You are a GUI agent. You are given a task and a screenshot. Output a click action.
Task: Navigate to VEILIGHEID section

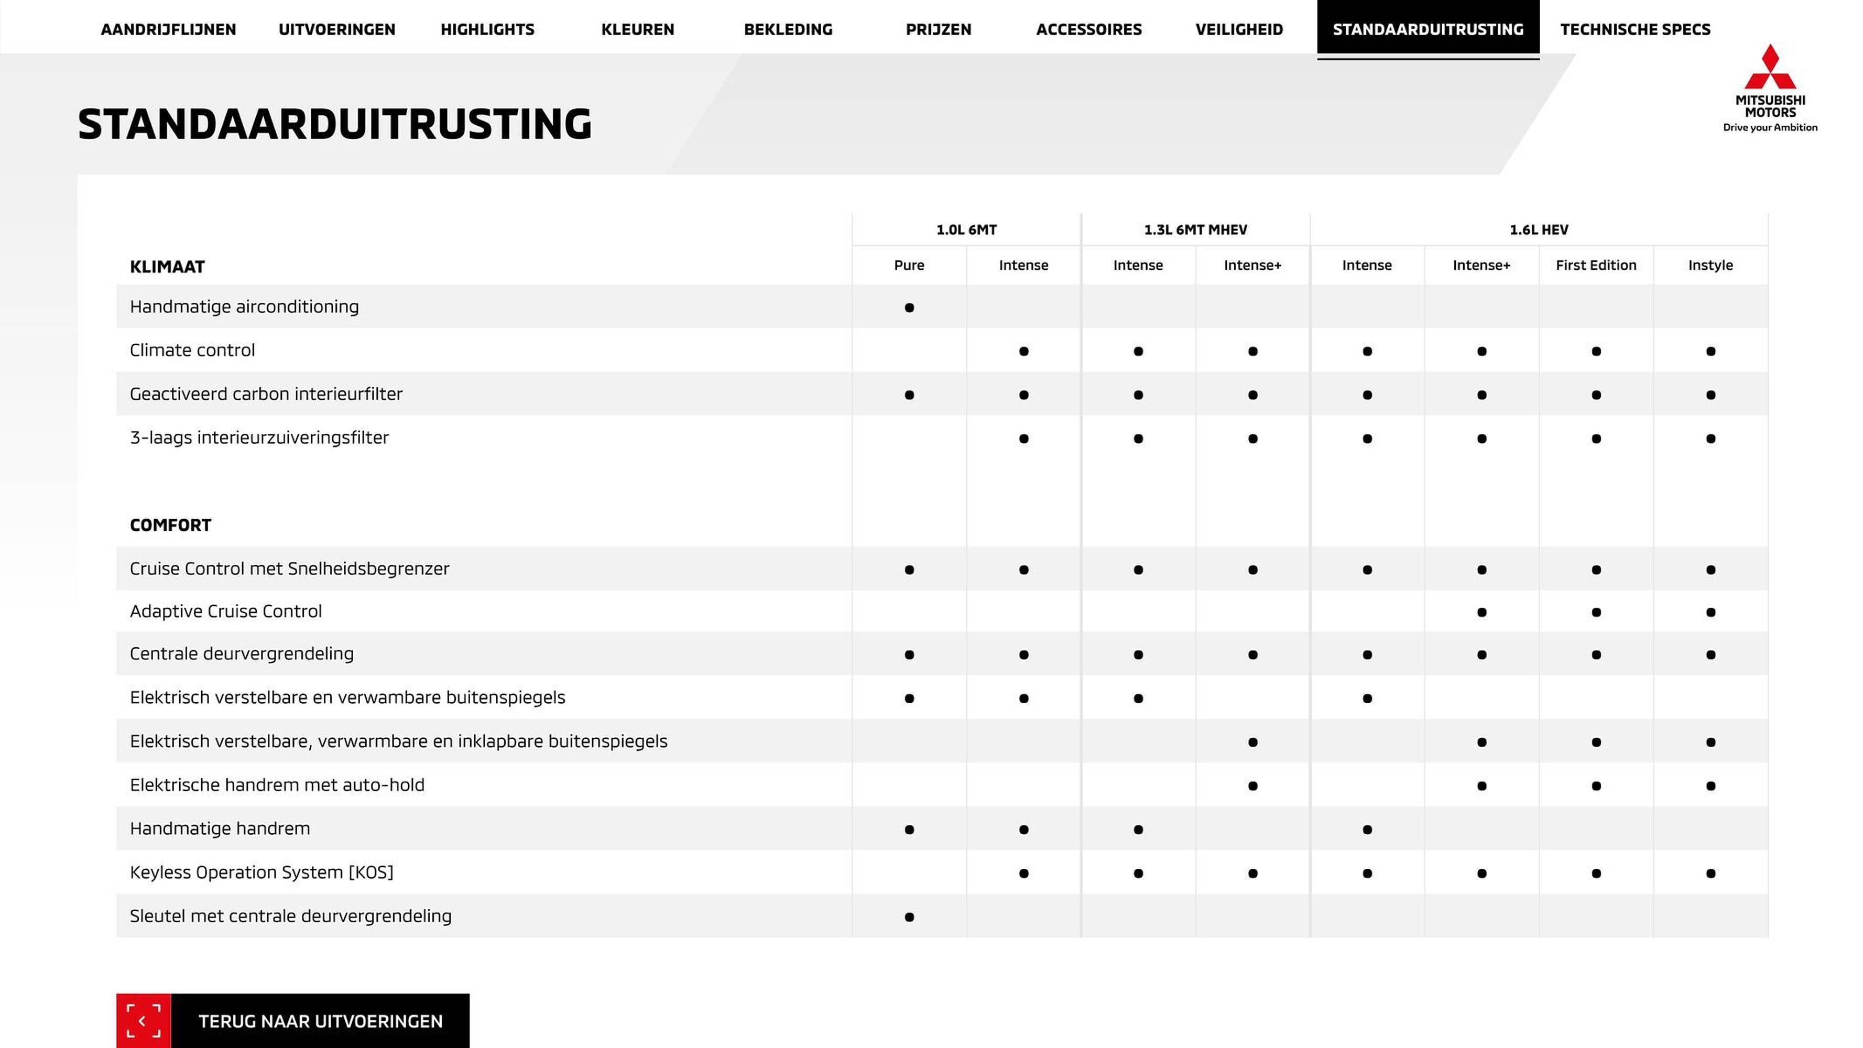click(x=1236, y=28)
